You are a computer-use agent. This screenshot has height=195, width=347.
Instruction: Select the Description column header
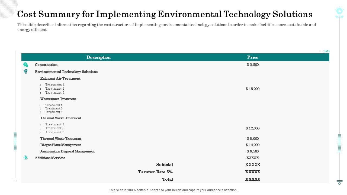(99, 57)
